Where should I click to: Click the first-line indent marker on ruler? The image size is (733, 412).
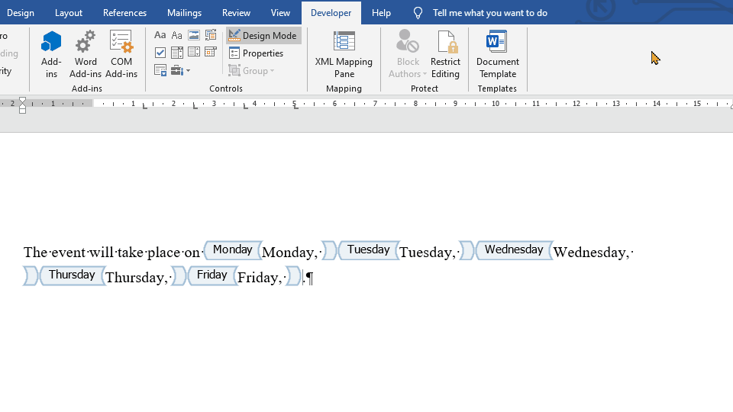tap(22, 101)
